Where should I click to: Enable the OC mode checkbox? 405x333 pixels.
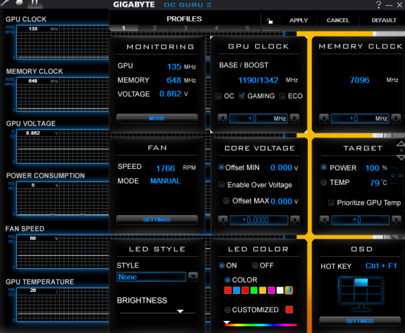219,96
